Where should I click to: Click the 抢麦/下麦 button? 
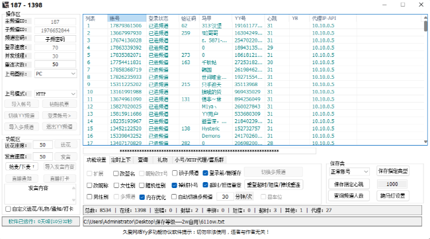pyautogui.click(x=22, y=167)
